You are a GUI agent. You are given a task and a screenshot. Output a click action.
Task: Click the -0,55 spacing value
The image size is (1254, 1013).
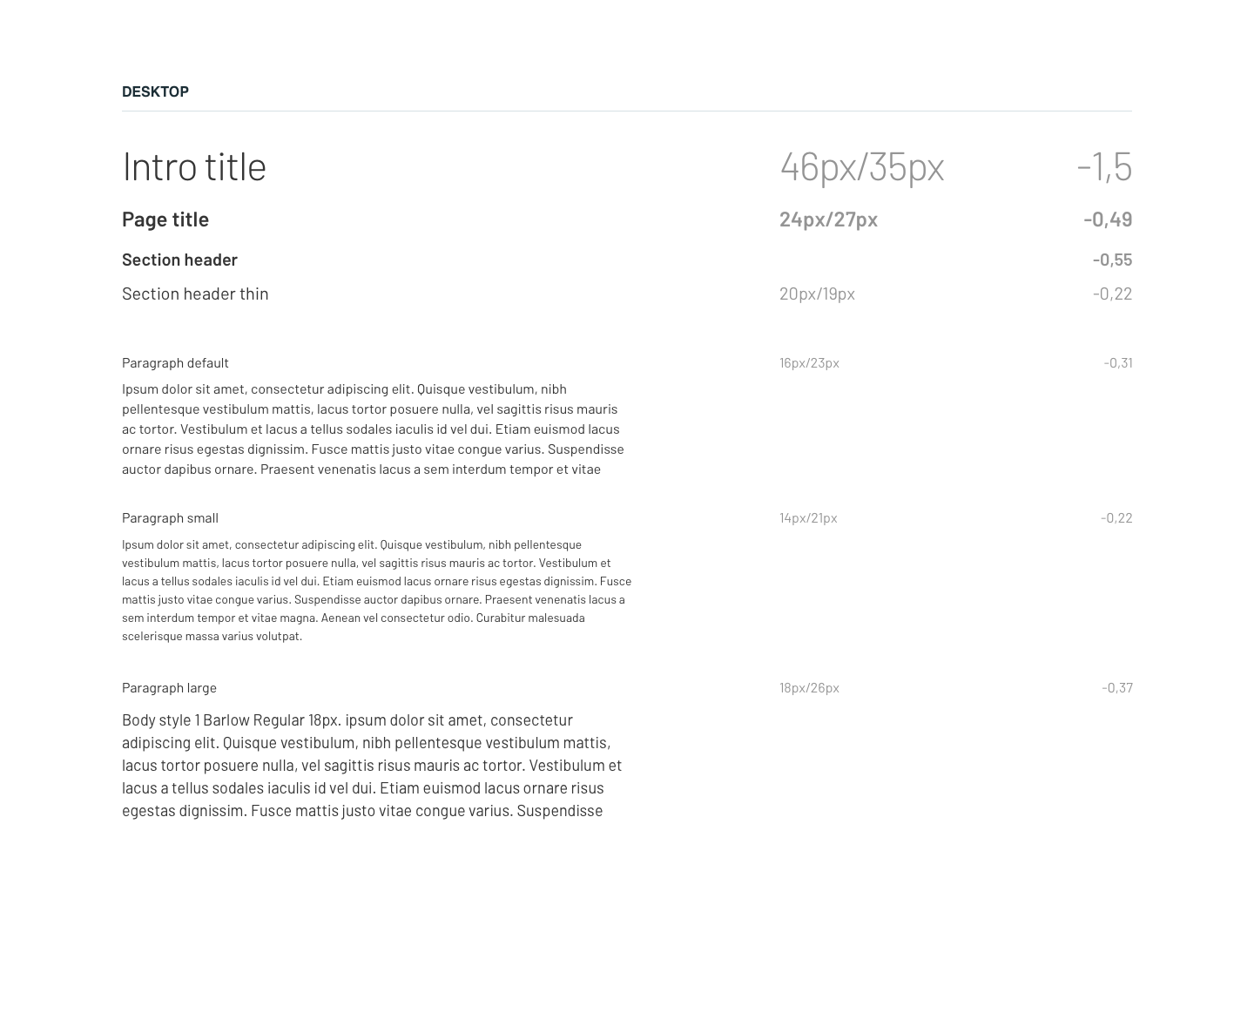1112,260
